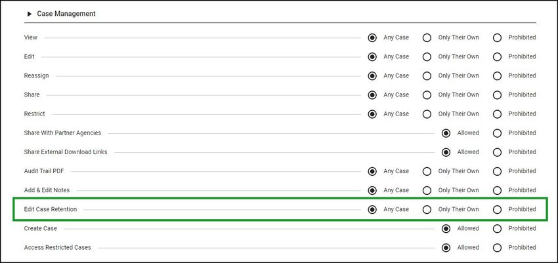Set Edit Case Retention to Prohibited
The height and width of the screenshot is (263, 558).
pyautogui.click(x=497, y=210)
